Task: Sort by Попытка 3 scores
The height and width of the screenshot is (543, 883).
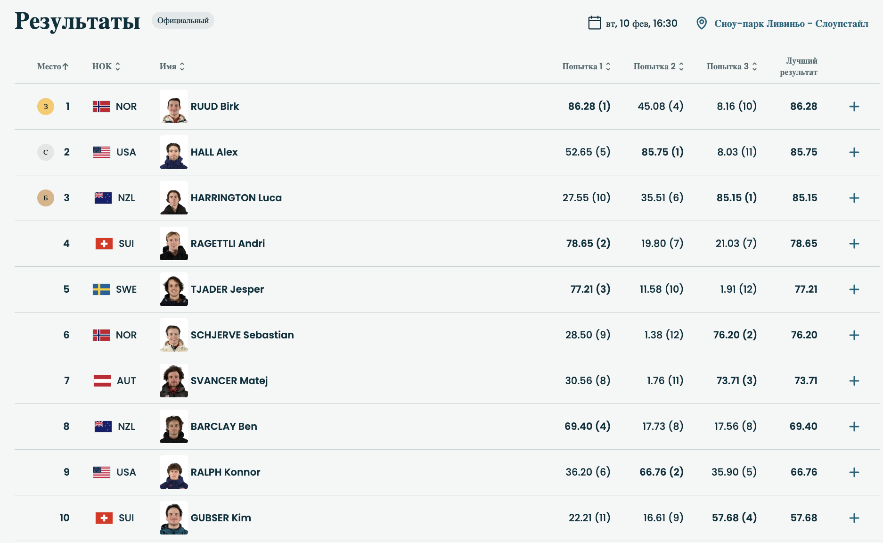Action: pyautogui.click(x=731, y=66)
